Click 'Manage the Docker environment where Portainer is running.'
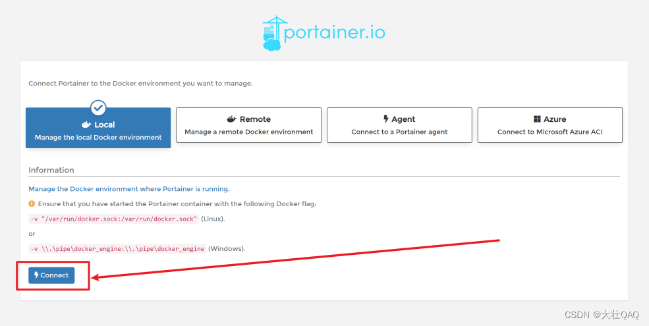This screenshot has width=649, height=326. (129, 189)
